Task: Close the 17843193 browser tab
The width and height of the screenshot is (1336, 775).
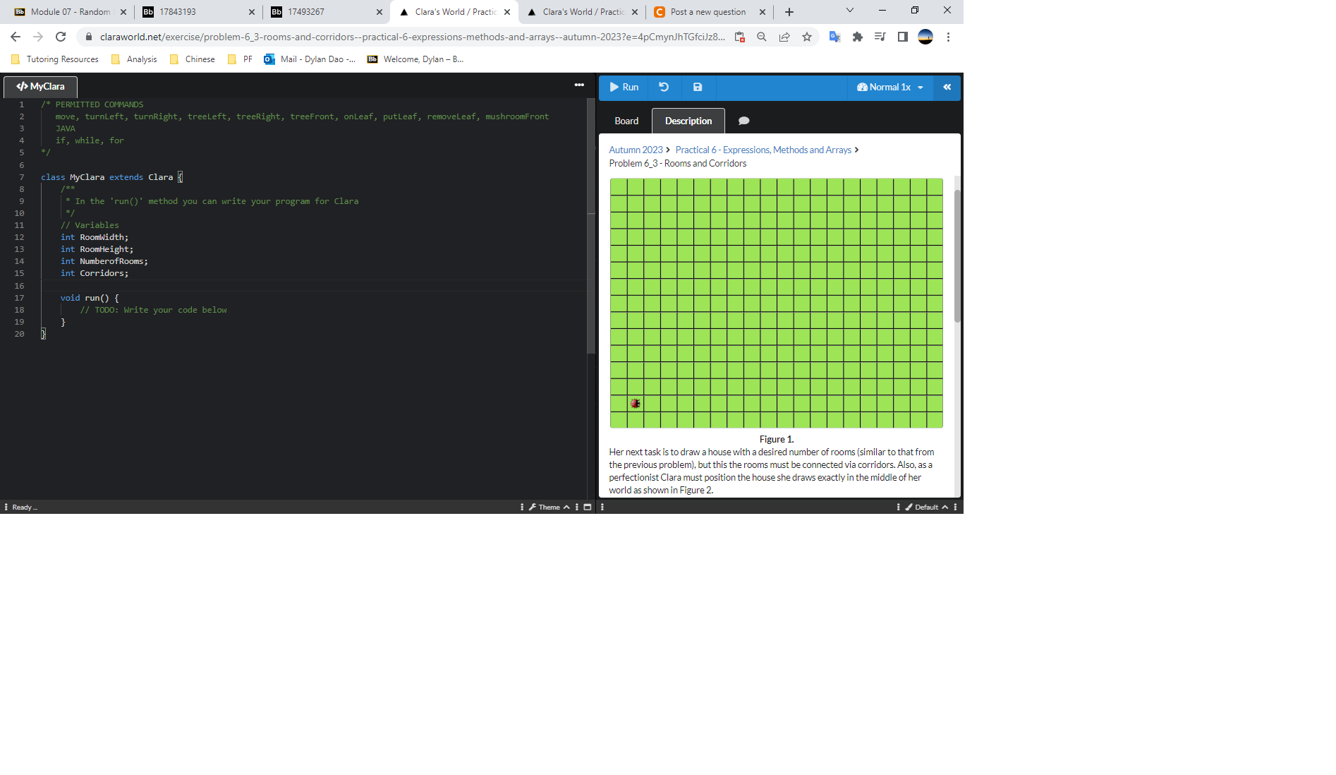Action: click(x=252, y=12)
